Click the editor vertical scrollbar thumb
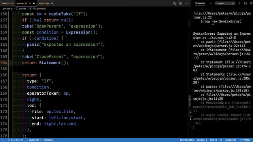Screen dimensions: 253x142 [190, 101]
